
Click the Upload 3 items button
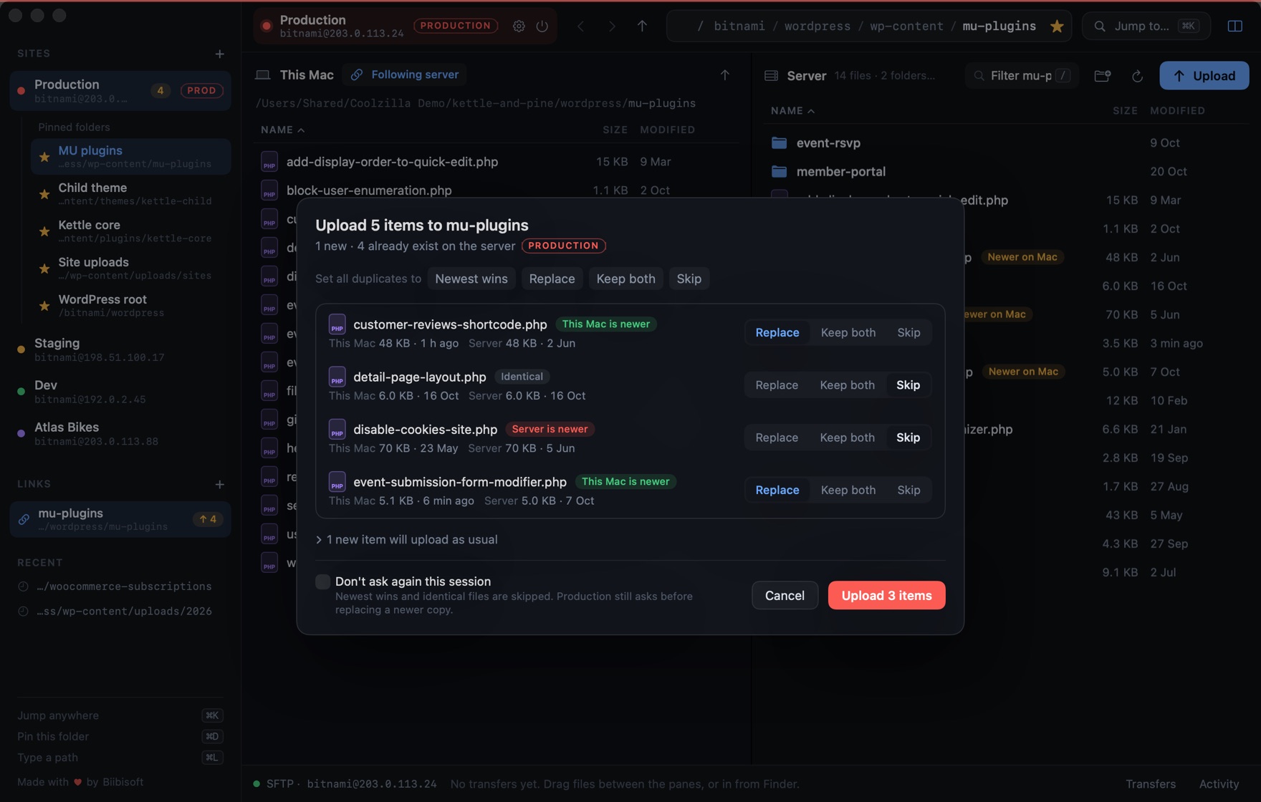[886, 595]
